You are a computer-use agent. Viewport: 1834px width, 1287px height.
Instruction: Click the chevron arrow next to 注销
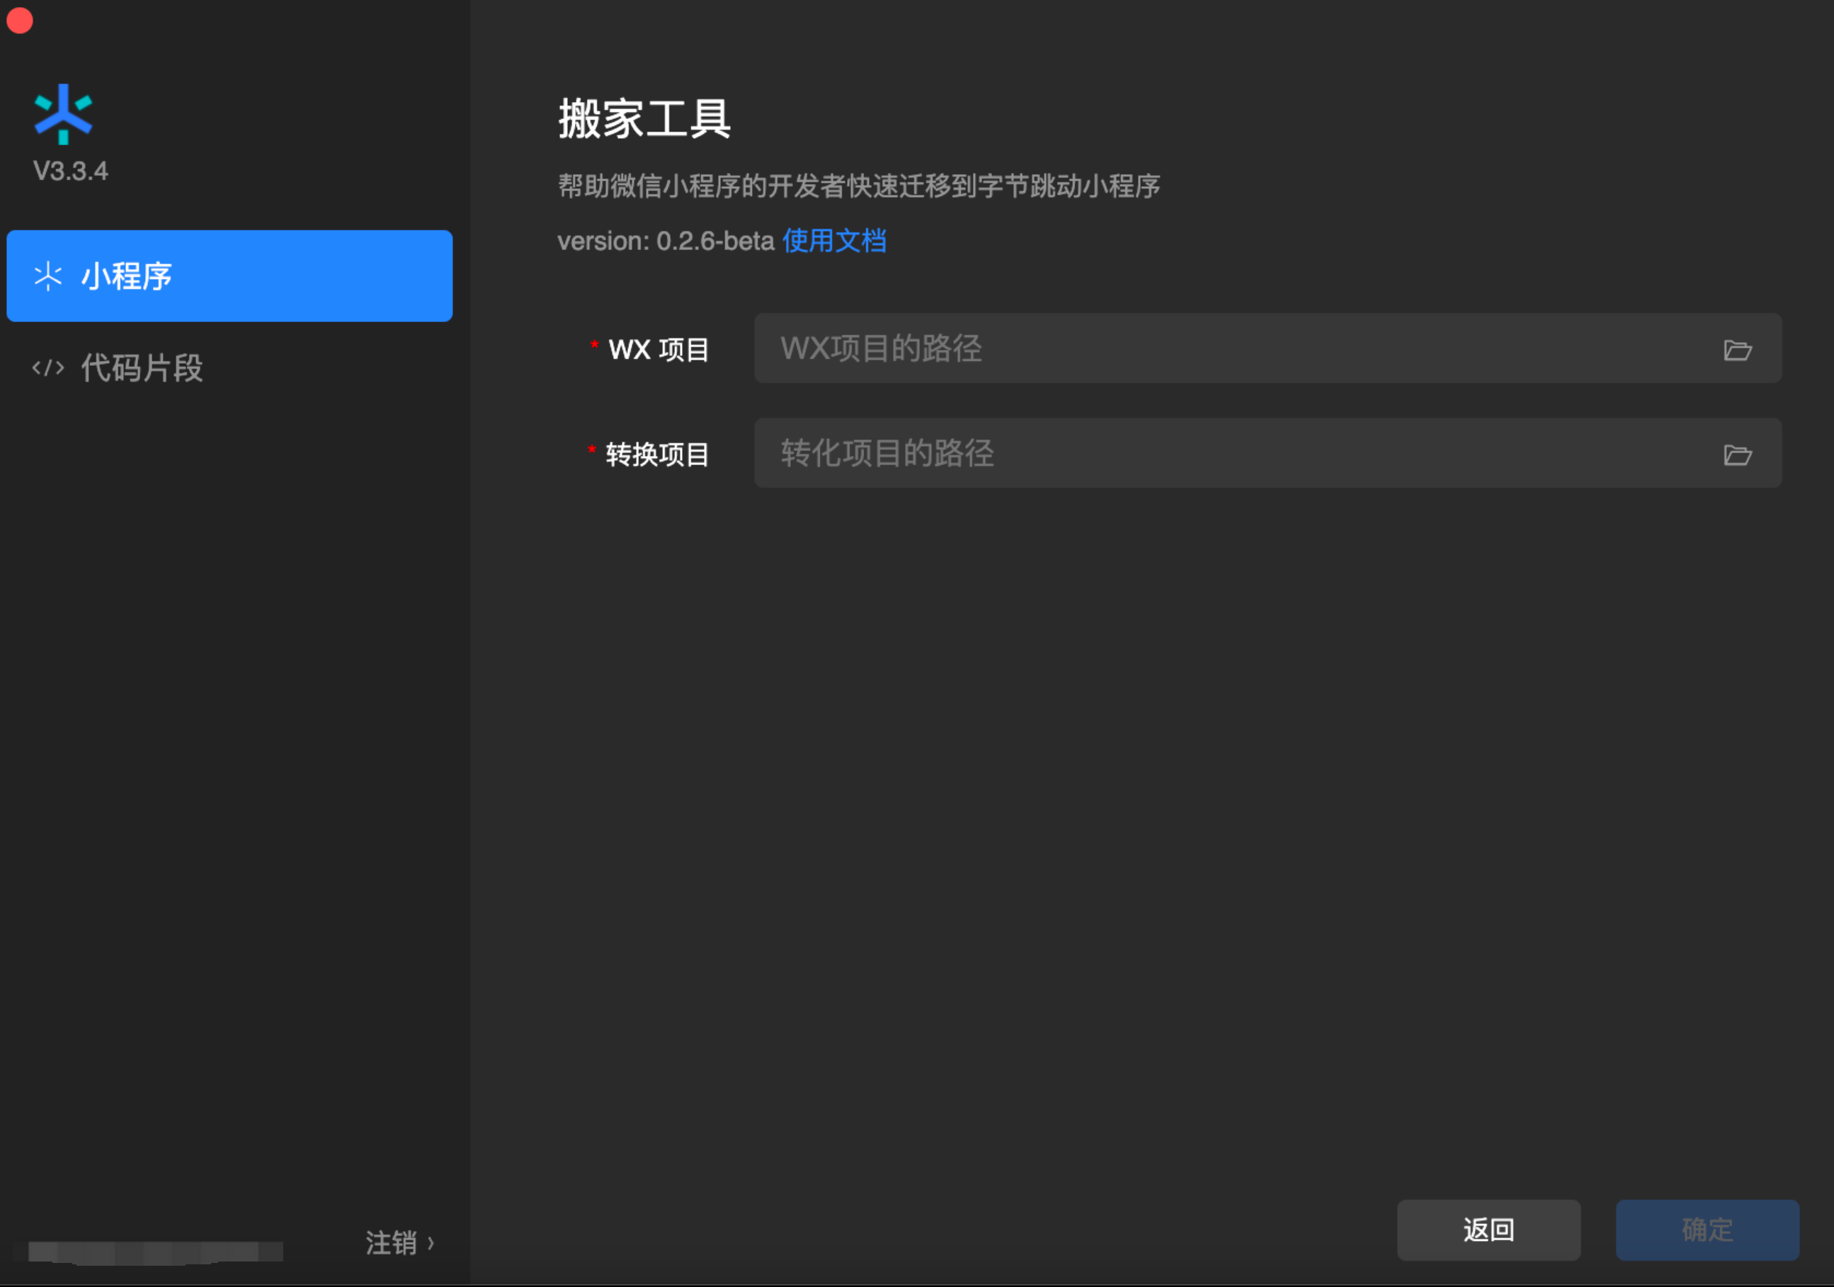[x=431, y=1242]
